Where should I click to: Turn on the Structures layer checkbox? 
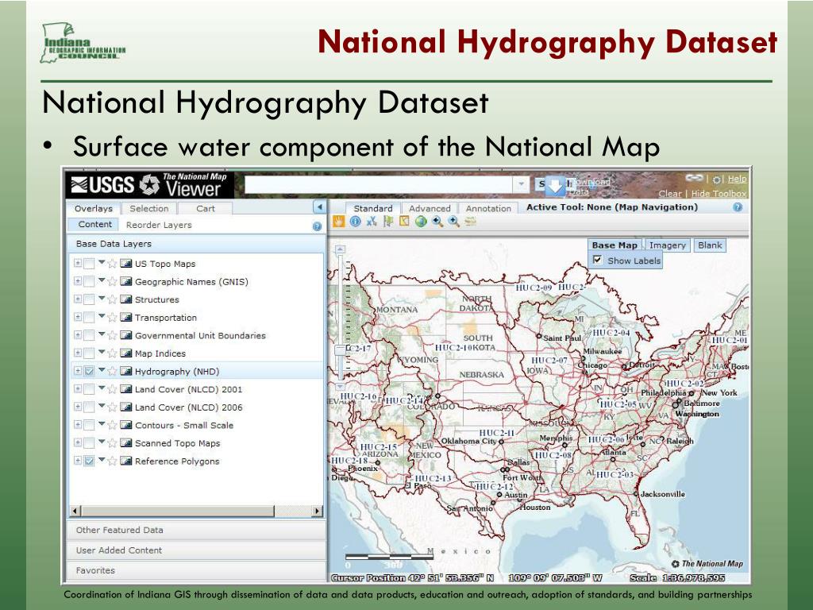[x=89, y=299]
